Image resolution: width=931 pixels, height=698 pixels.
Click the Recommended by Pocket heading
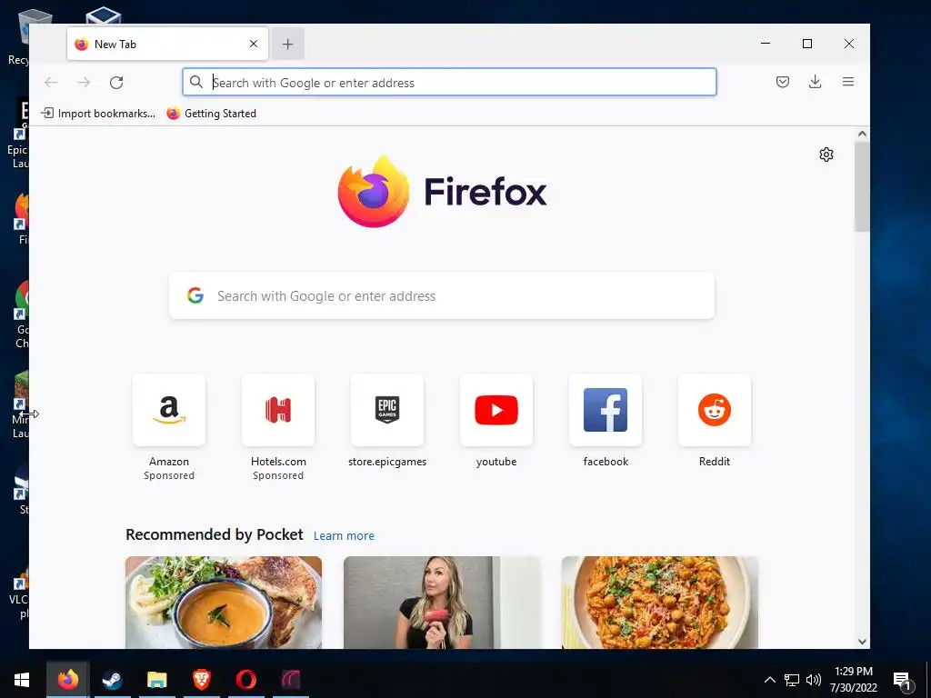tap(215, 534)
